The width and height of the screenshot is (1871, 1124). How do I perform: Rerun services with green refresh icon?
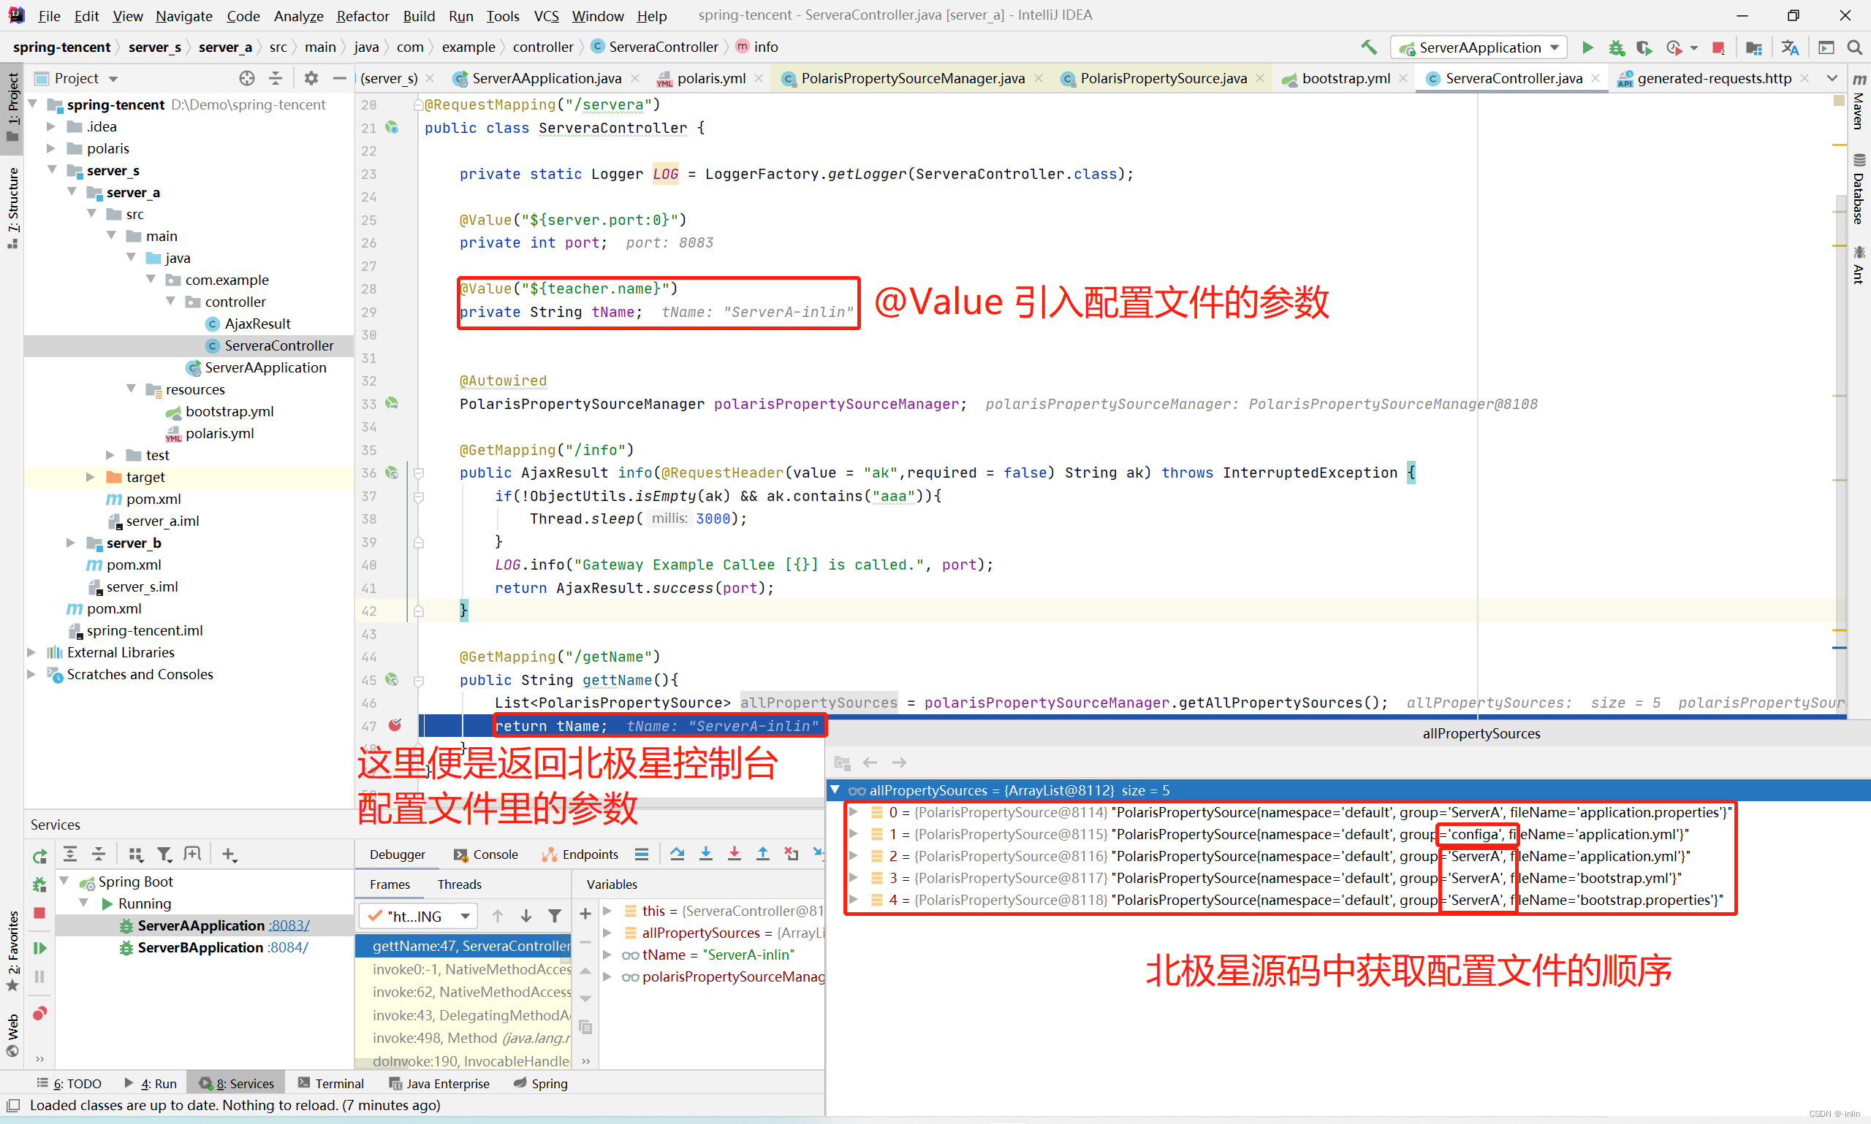click(39, 857)
